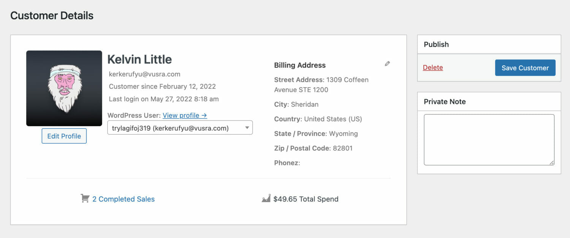Click inside the Private Note text area

(x=489, y=140)
